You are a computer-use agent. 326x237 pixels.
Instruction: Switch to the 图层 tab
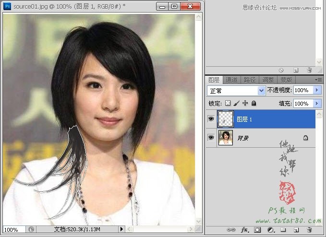tap(214, 80)
